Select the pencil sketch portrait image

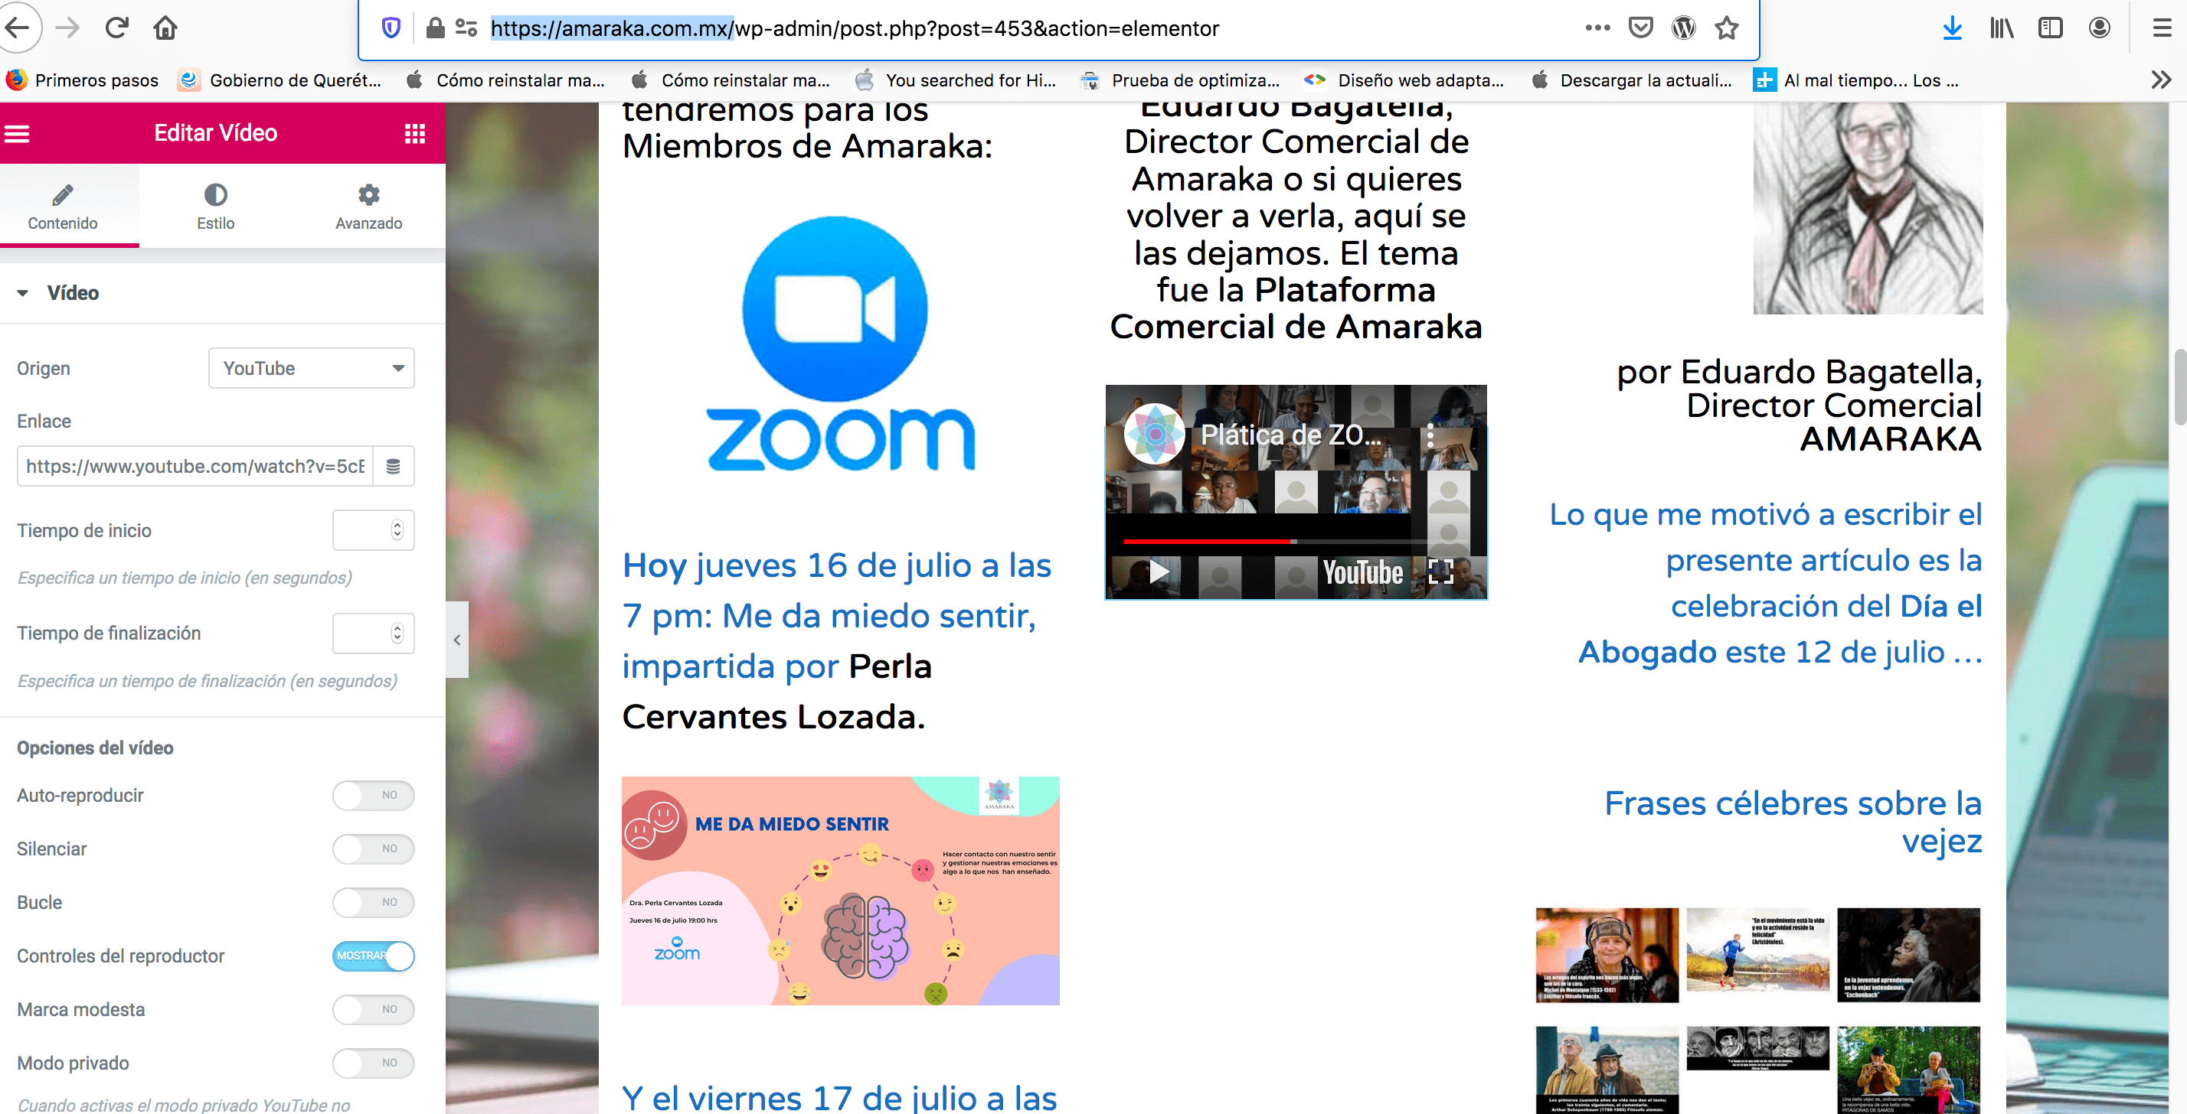(1868, 209)
